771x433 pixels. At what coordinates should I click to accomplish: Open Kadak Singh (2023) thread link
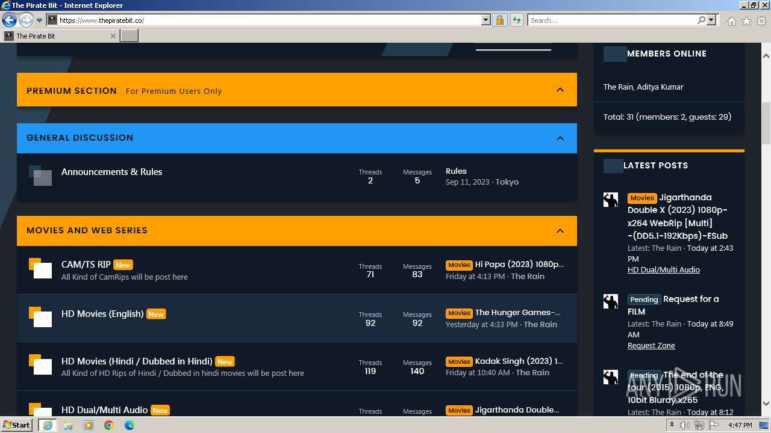tap(519, 361)
